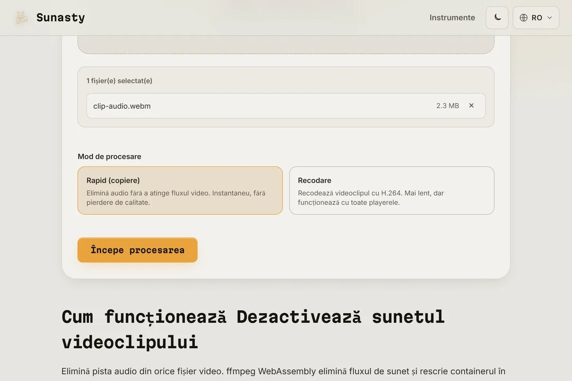Screen dimensions: 572x381
Task: Click the 2.3 MB file size
Action: coord(447,106)
